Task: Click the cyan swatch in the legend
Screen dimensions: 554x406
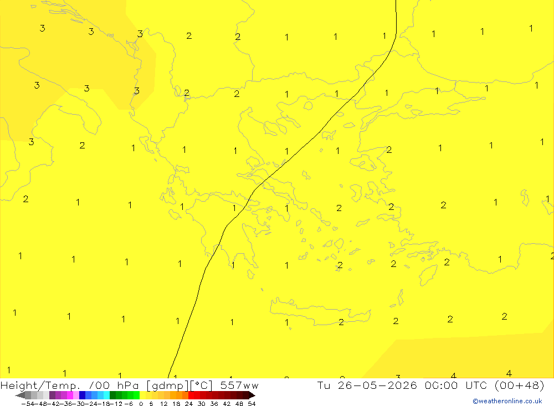Action: [106, 395]
